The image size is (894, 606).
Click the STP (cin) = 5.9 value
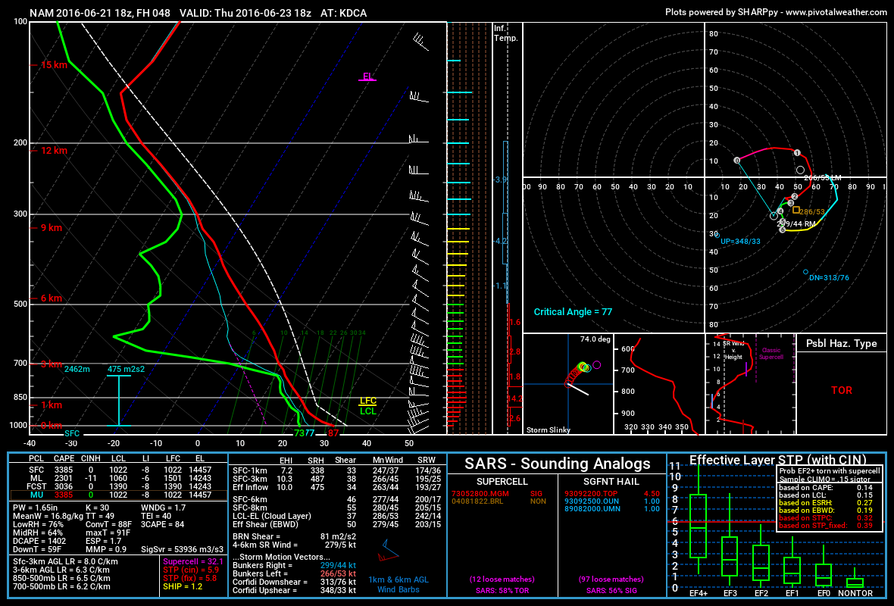[190, 570]
